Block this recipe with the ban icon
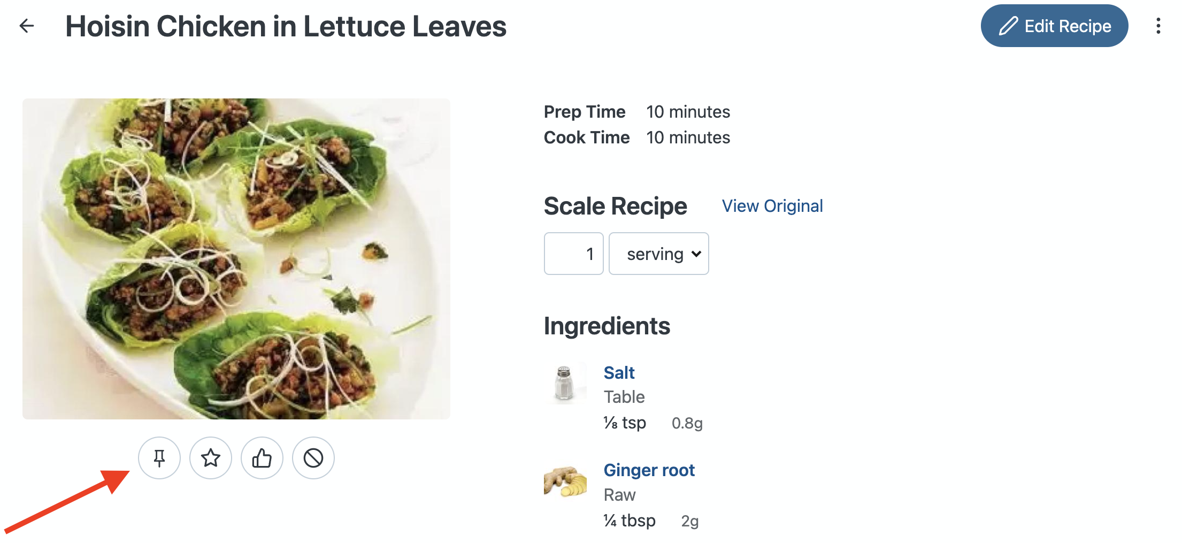The image size is (1182, 543). coord(313,458)
